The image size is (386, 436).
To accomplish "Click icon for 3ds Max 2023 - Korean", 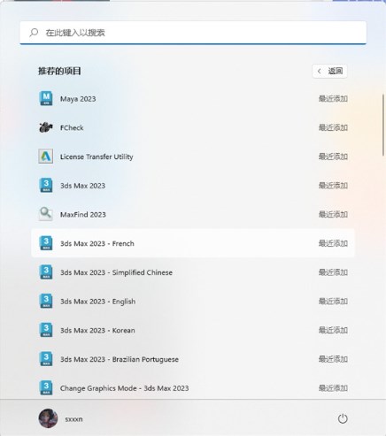I will (46, 330).
